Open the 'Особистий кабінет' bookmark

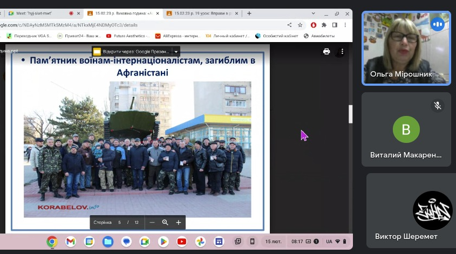[277, 36]
